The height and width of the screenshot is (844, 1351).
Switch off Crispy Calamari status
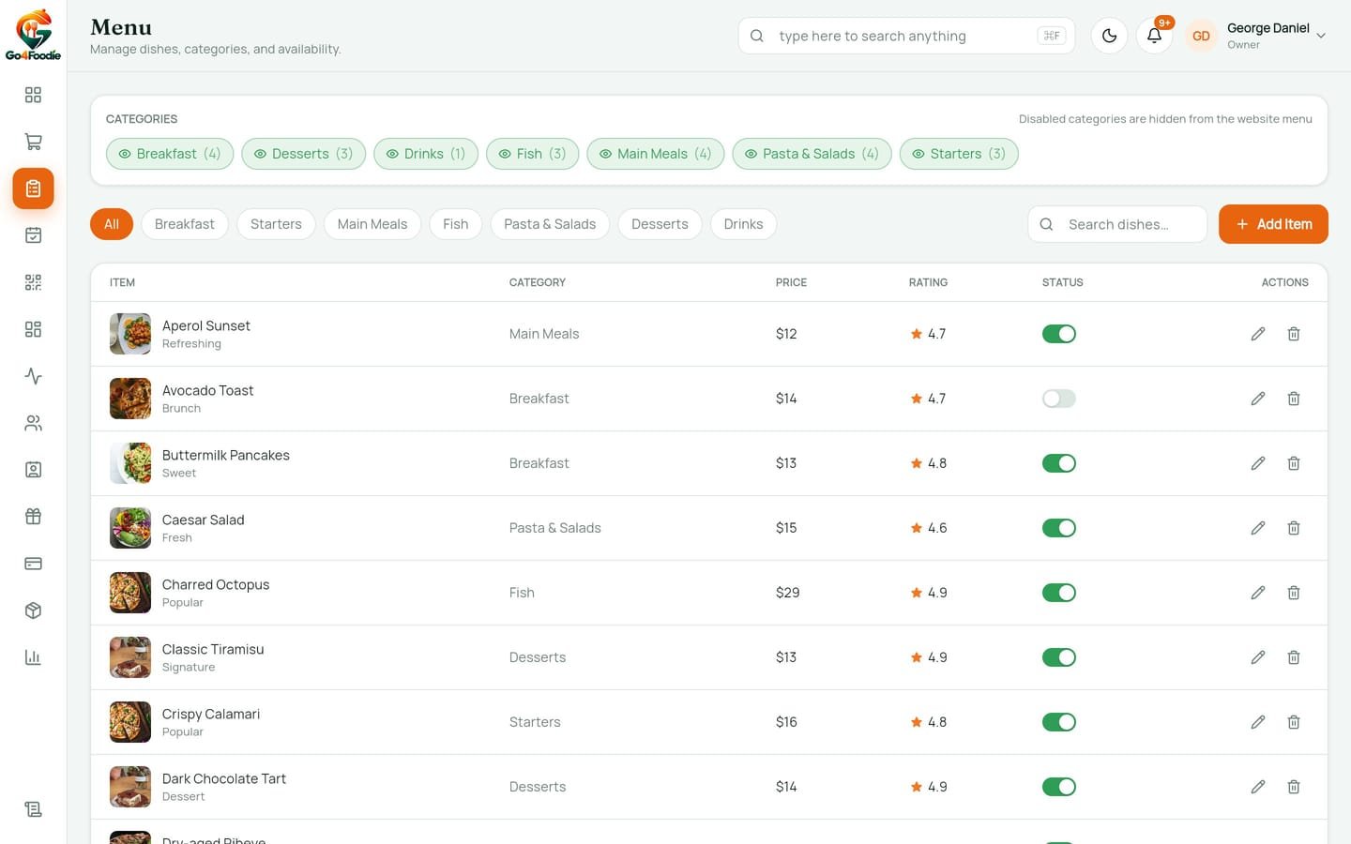click(x=1059, y=722)
